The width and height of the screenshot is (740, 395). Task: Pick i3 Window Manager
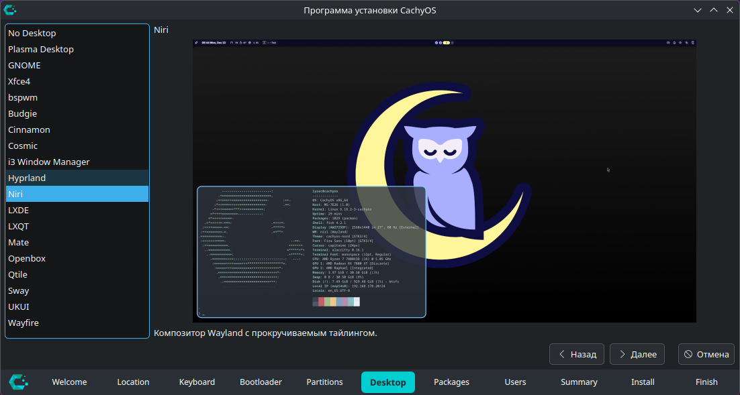[x=77, y=161]
